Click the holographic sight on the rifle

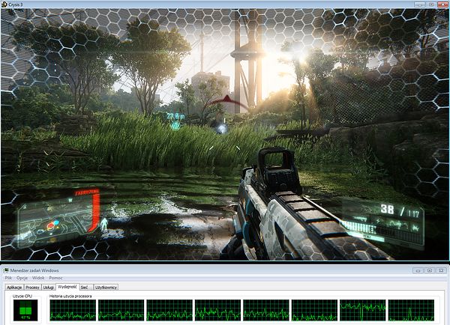(x=279, y=170)
